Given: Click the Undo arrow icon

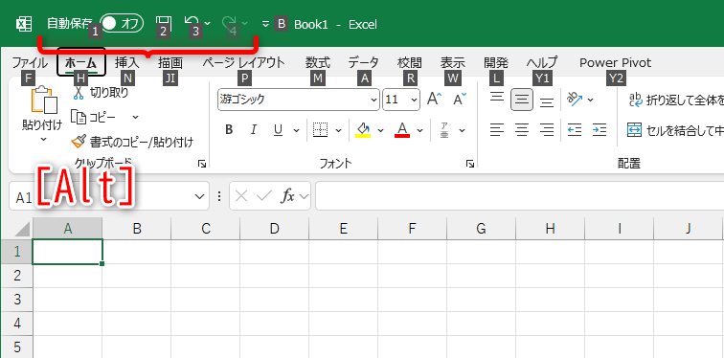Looking at the screenshot, I should coord(192,23).
